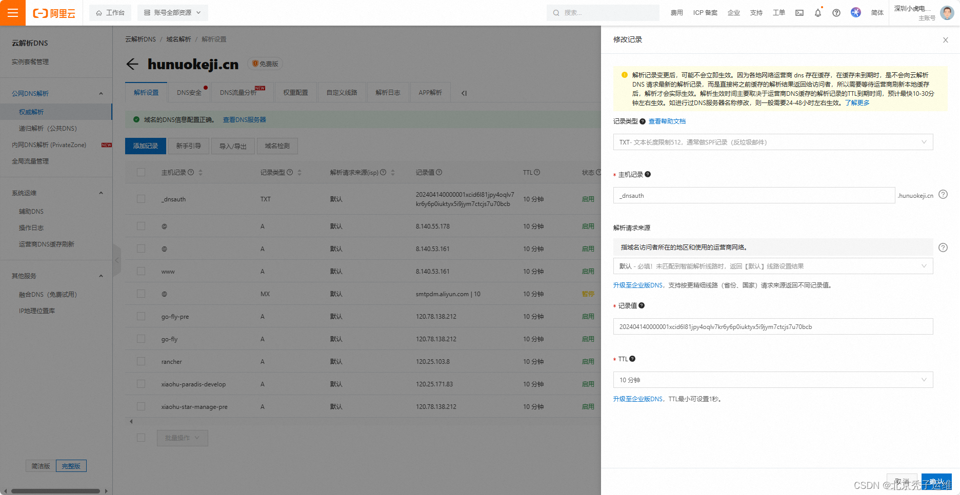Collapse the 其他服务 sidebar section
Viewport: 960px width, 495px height.
101,276
